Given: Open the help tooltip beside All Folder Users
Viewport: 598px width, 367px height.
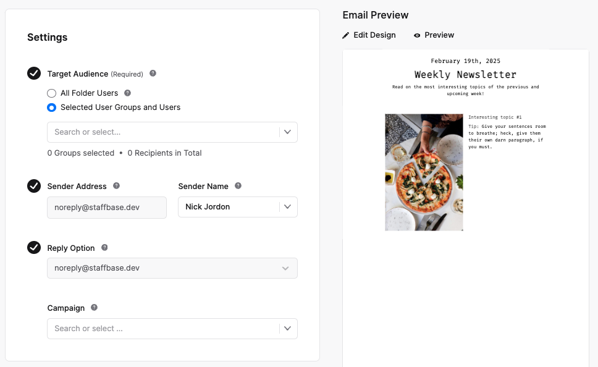Looking at the screenshot, I should click(x=127, y=93).
